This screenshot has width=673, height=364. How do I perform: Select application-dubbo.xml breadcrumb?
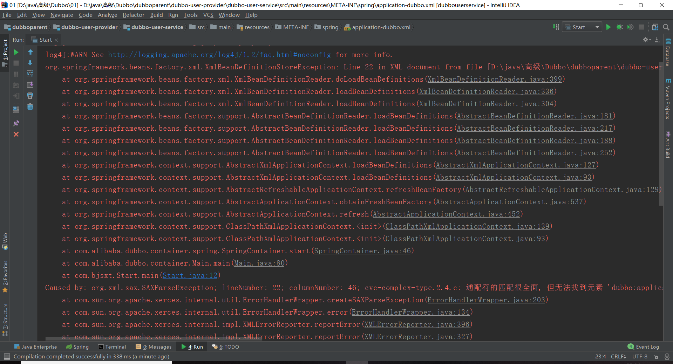(x=377, y=27)
